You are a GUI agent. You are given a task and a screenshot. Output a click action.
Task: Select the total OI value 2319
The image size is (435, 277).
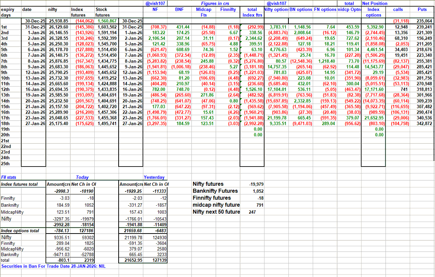pos(89,260)
